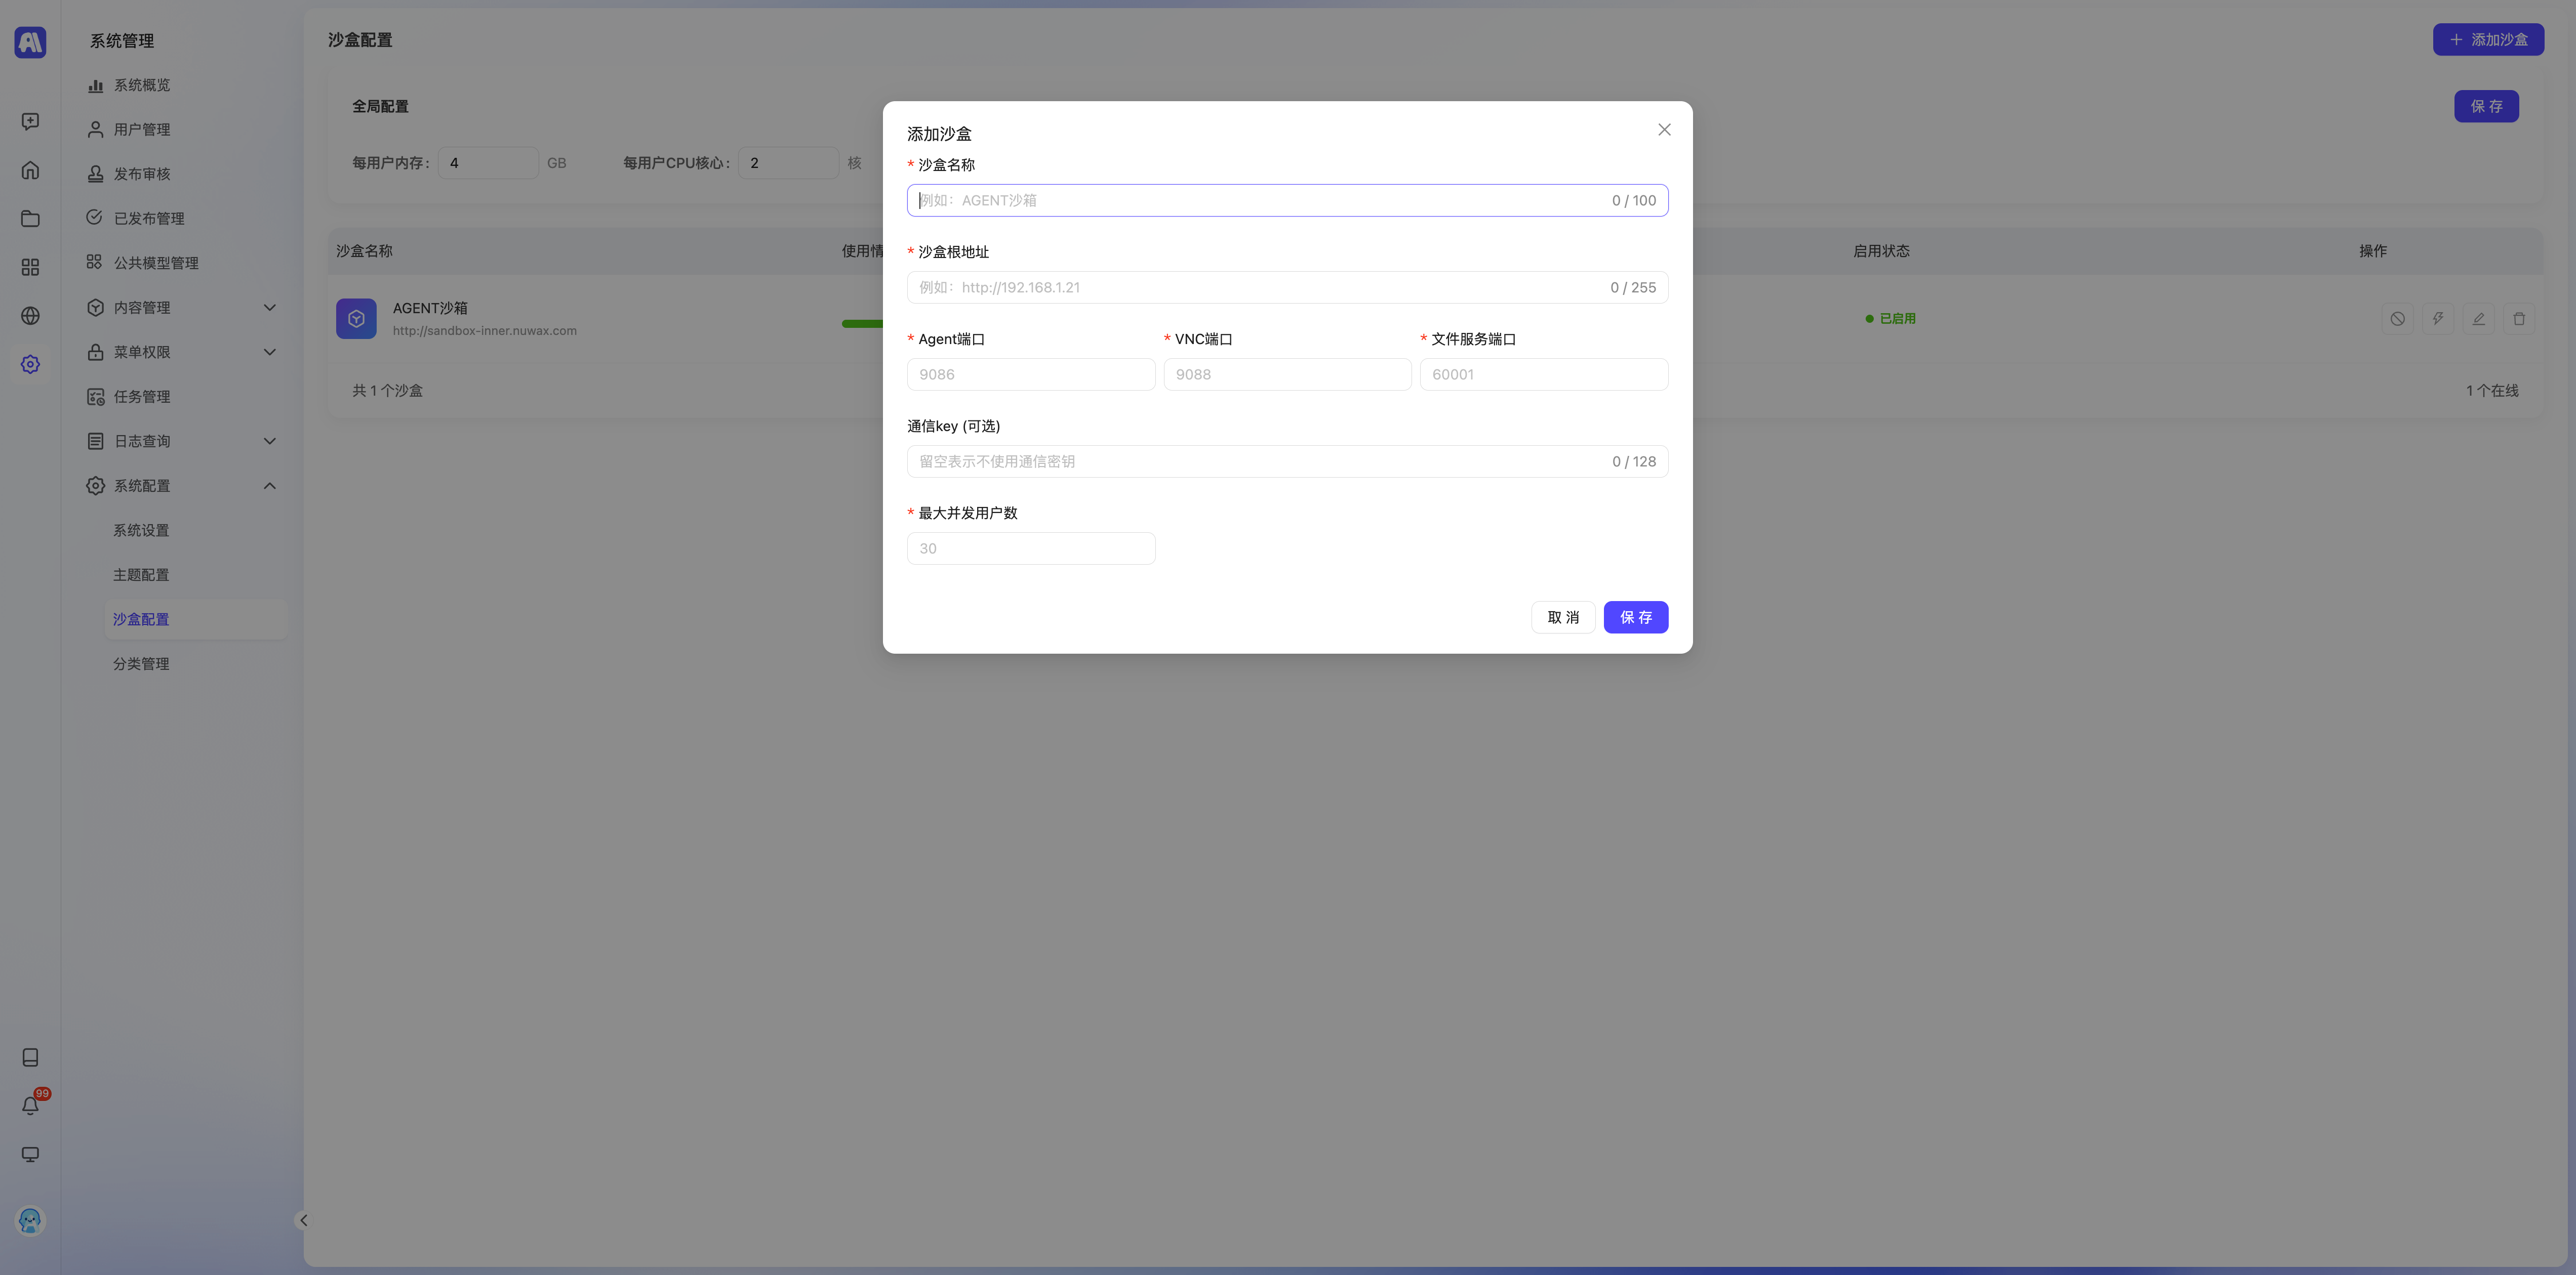Select 主题配置 in the sidebar
This screenshot has height=1275, width=2576.
(141, 575)
